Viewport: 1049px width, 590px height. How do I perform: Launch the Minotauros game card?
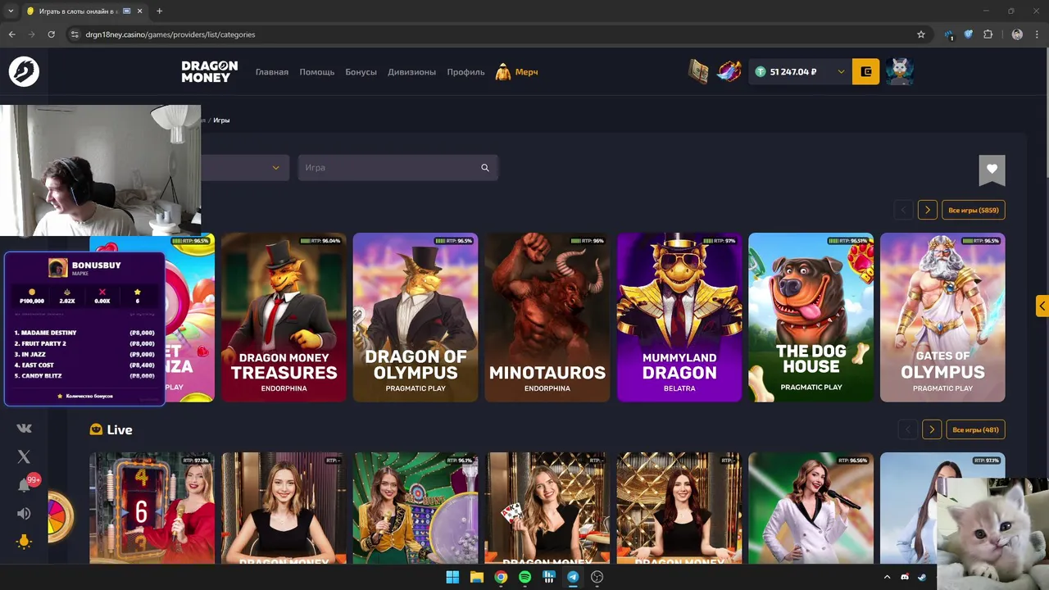547,317
